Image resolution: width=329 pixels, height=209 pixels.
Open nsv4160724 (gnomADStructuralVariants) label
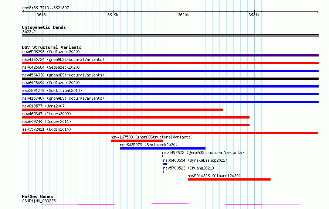coord(63,59)
